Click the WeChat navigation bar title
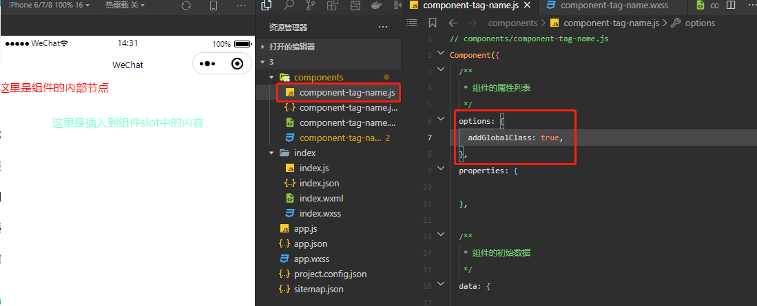 click(x=127, y=65)
